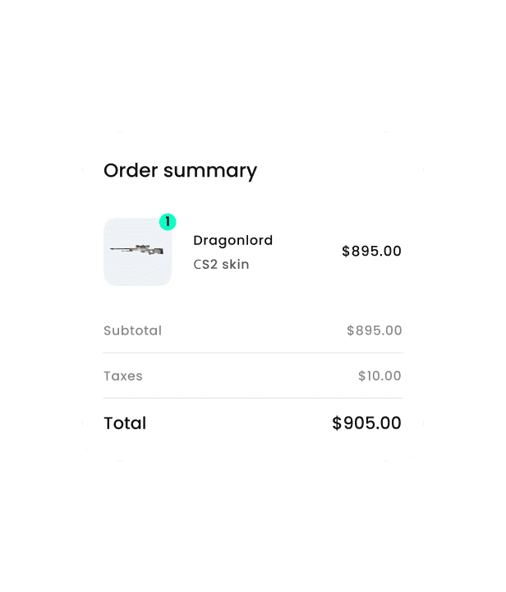506x592 pixels.
Task: Select the $10.00 taxes amount
Action: [379, 376]
